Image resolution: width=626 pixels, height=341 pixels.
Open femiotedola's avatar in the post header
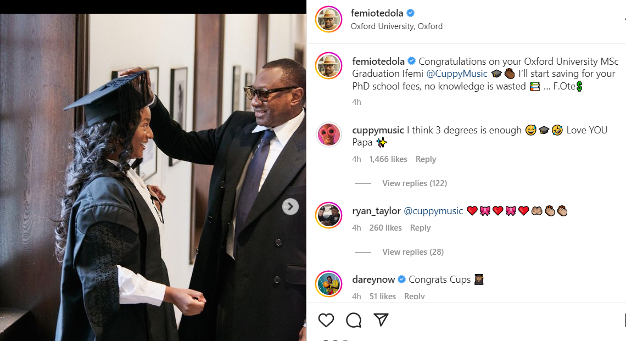coord(329,19)
